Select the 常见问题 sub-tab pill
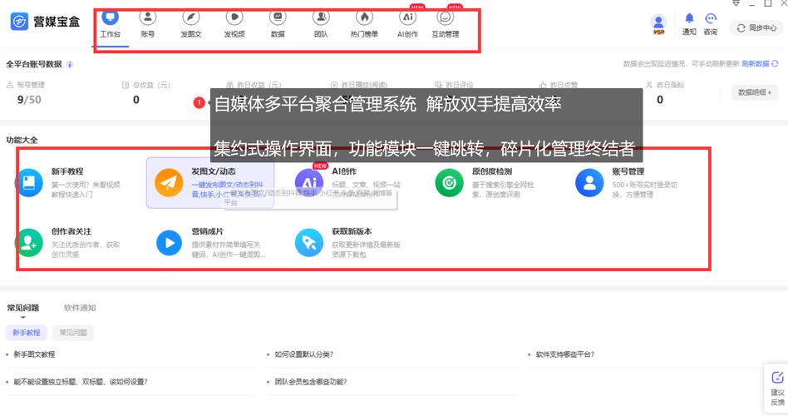 [x=72, y=333]
